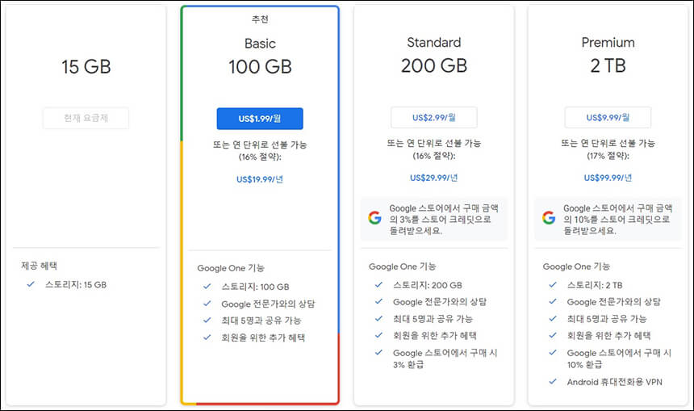This screenshot has height=411, width=694.
Task: Choose the Standard US$2.99/월 monthly plan
Action: pyautogui.click(x=434, y=117)
